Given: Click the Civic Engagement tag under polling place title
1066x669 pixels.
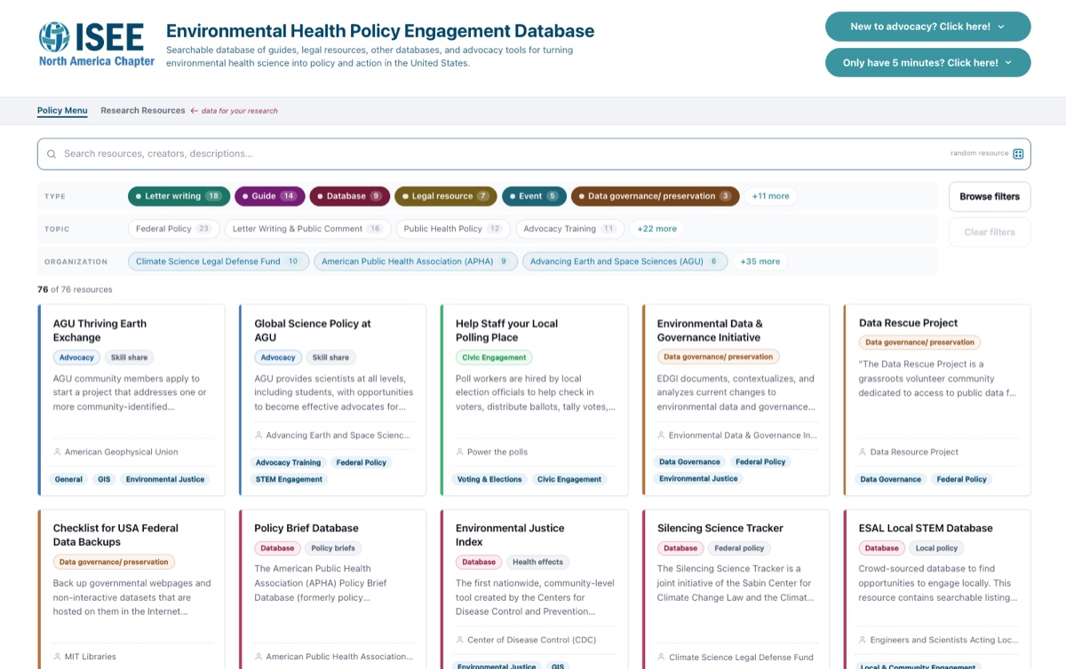Looking at the screenshot, I should click(494, 358).
